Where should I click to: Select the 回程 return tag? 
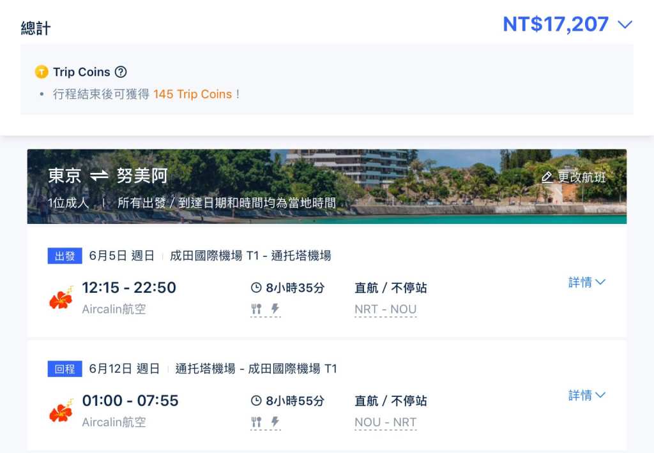pyautogui.click(x=65, y=369)
